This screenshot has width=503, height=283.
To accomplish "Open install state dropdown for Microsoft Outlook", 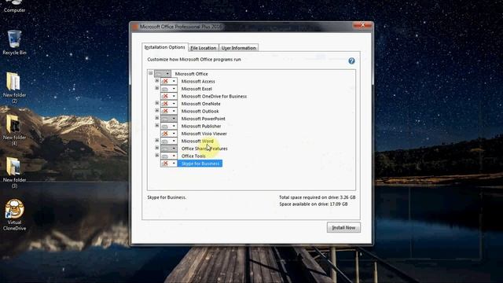I will pyautogui.click(x=169, y=111).
